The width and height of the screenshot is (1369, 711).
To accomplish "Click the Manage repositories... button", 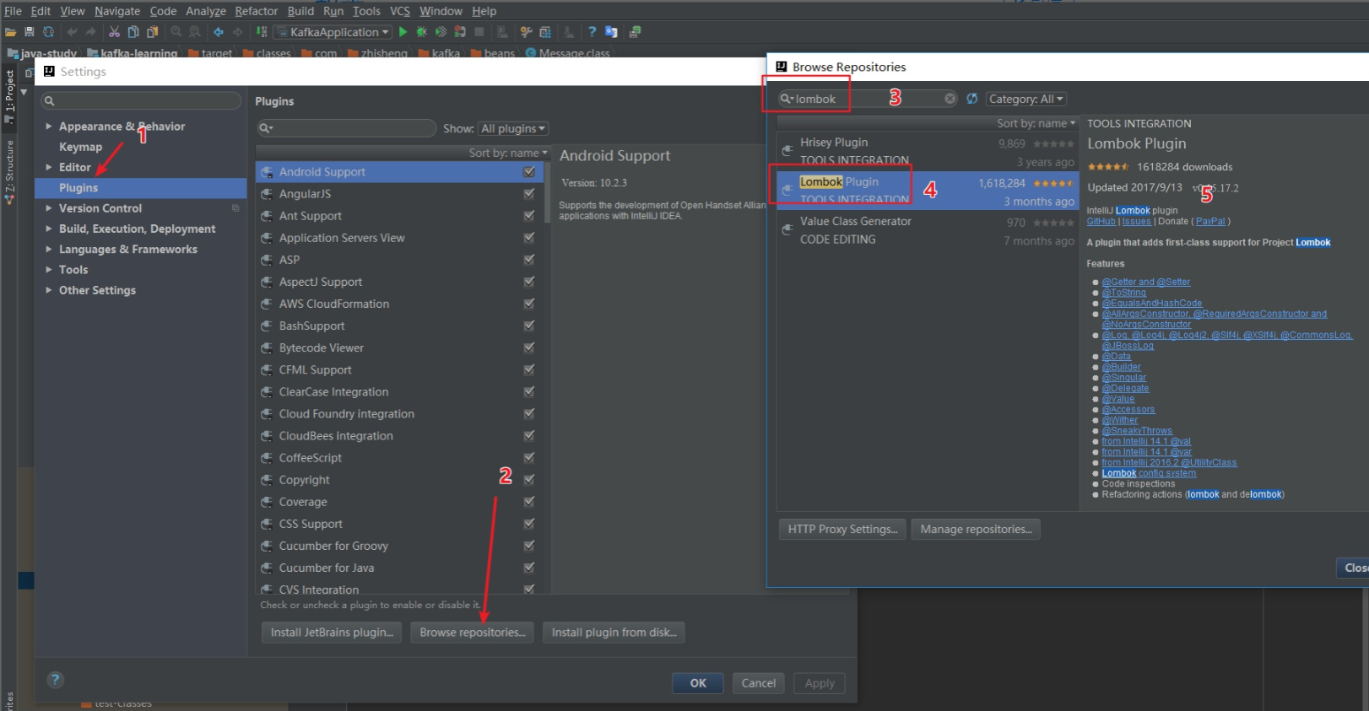I will pyautogui.click(x=976, y=529).
